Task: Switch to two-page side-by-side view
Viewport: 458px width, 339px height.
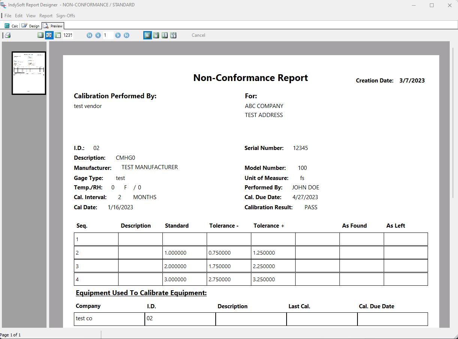Action: pos(165,35)
